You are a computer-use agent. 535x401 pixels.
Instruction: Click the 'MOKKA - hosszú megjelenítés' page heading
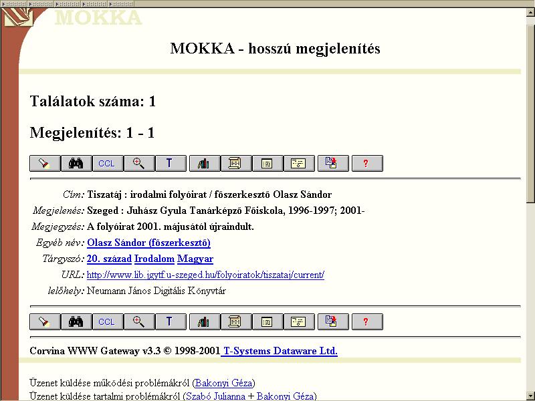275,48
